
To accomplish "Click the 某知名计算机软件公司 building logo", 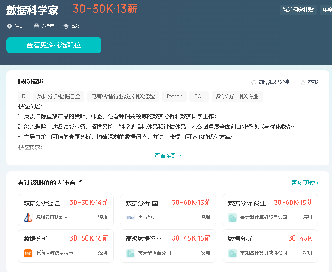I will coord(232,253).
